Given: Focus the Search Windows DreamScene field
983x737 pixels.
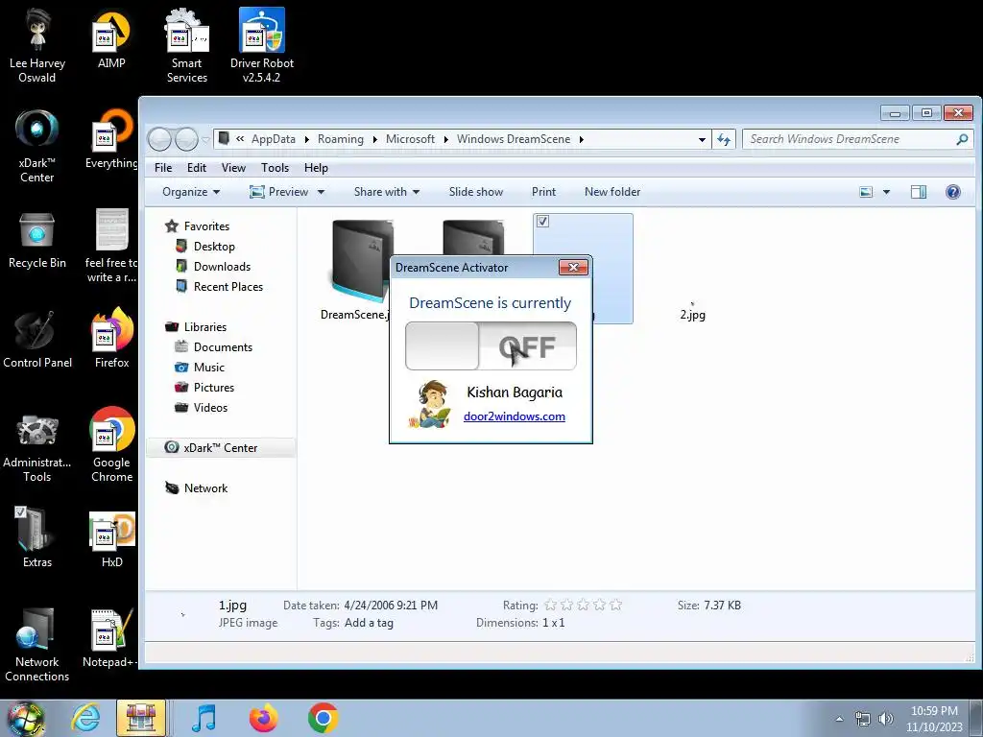Looking at the screenshot, I should (x=857, y=139).
